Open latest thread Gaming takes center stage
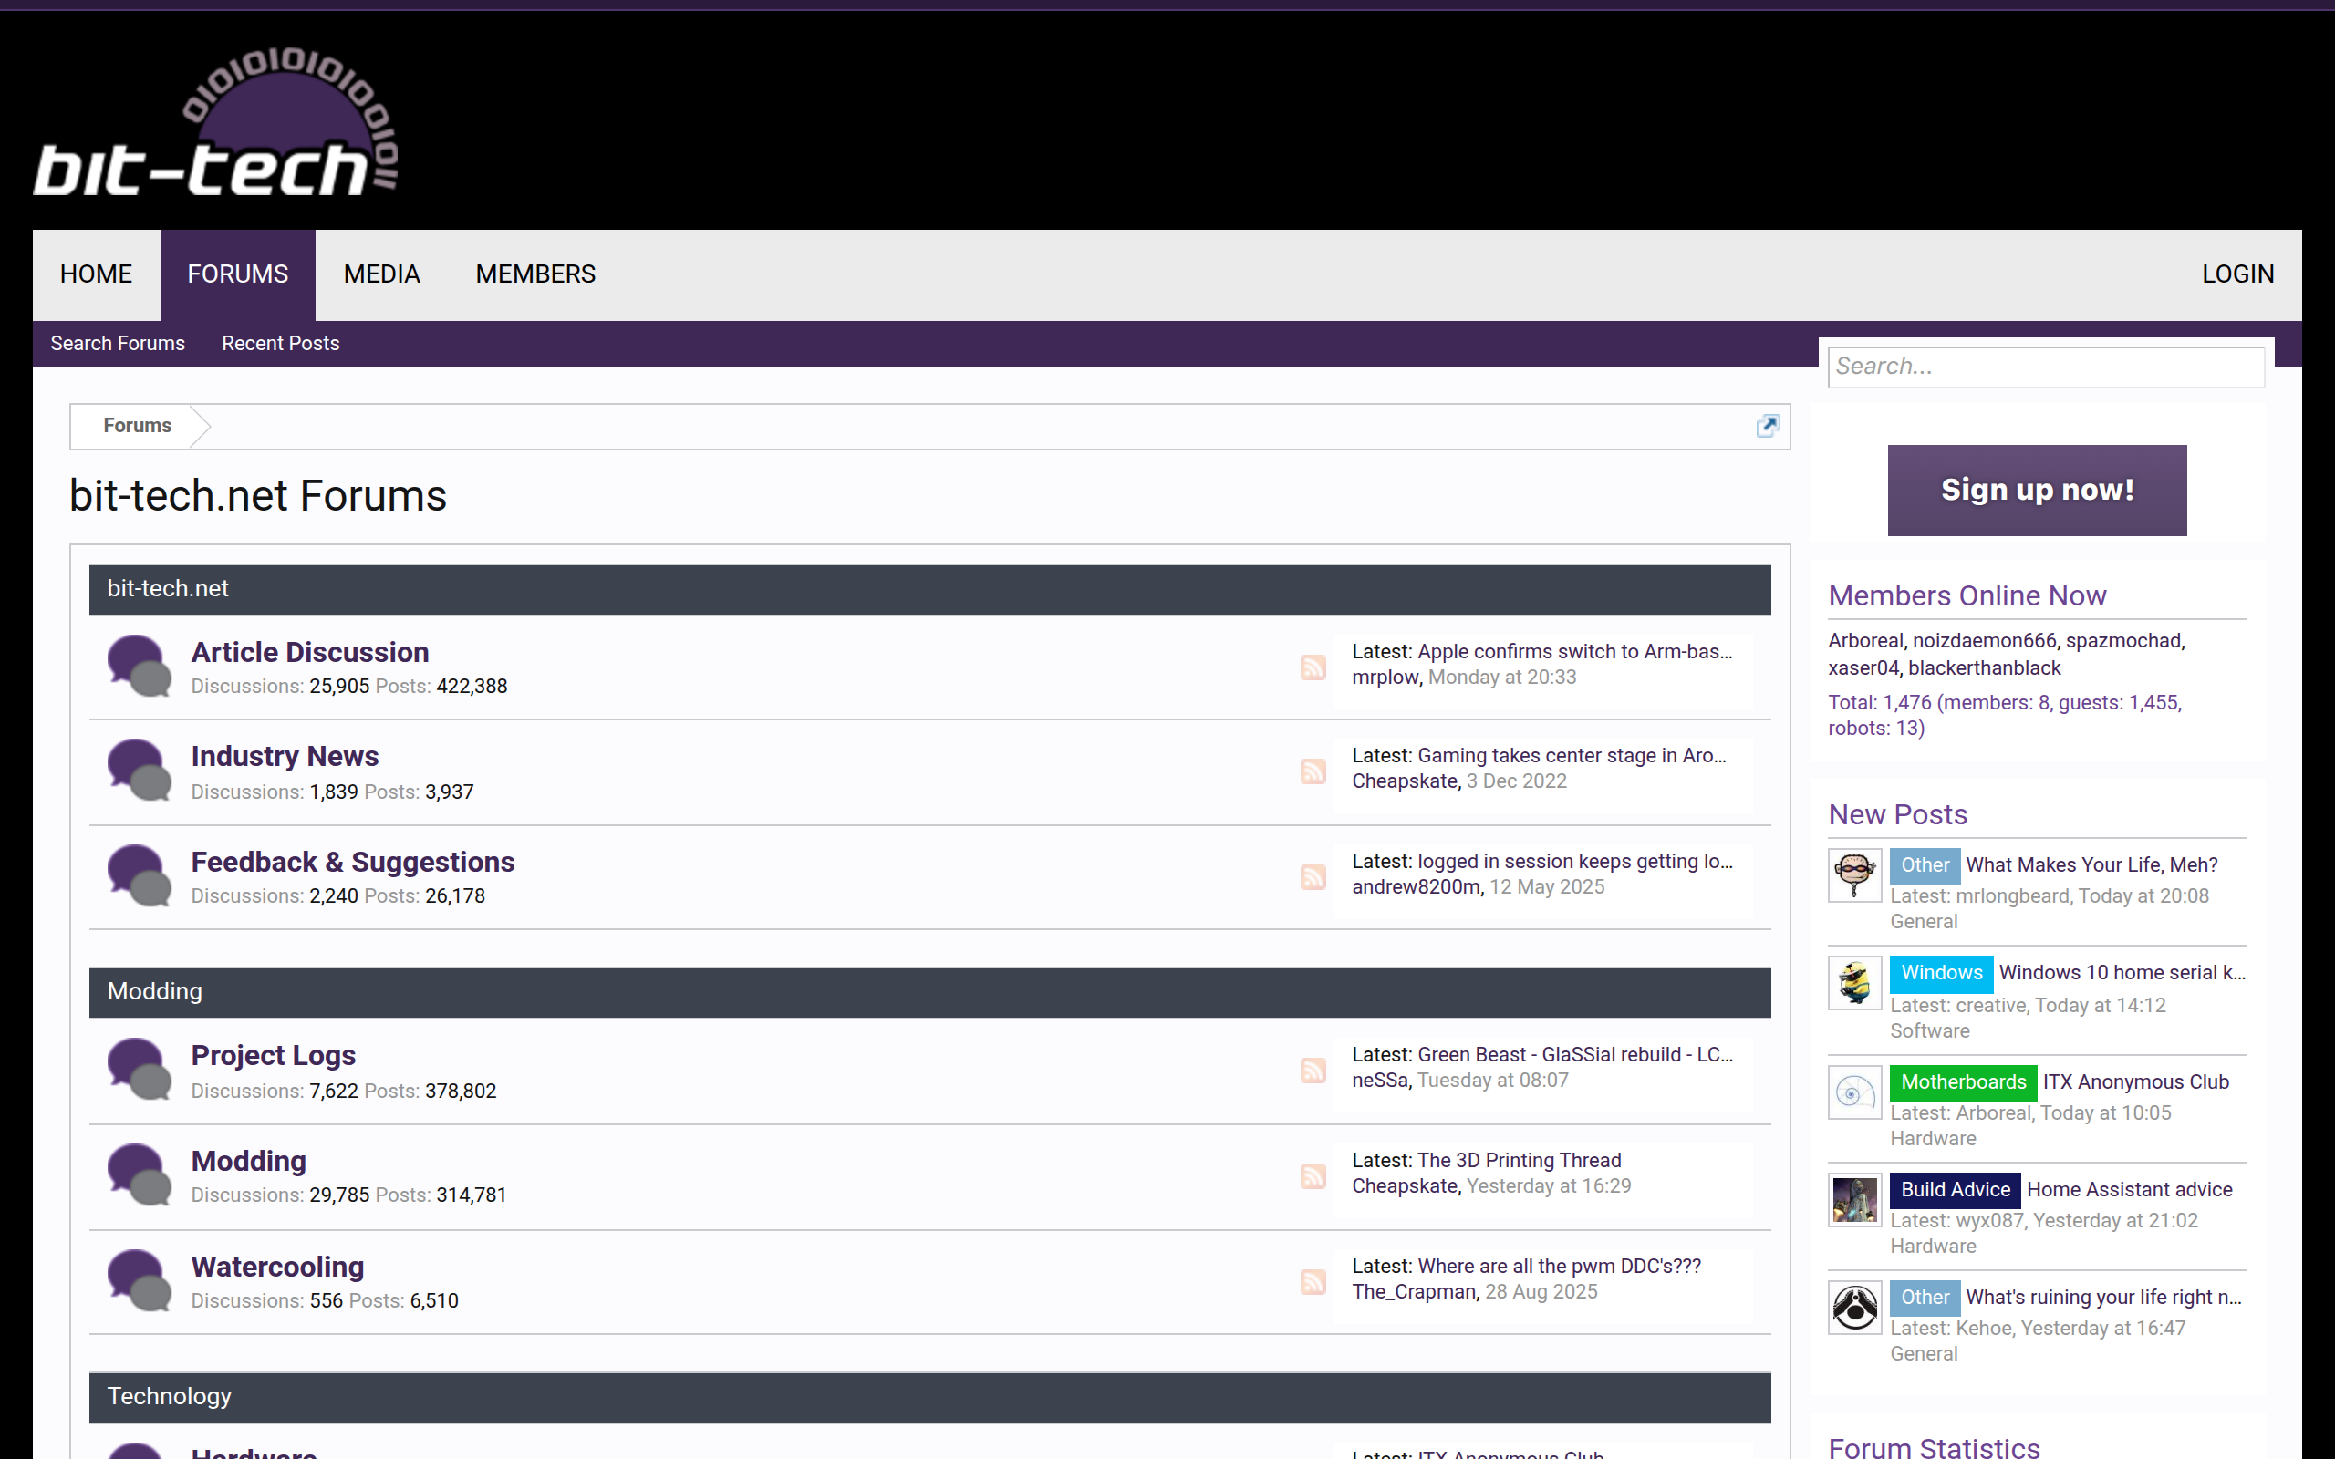2335x1459 pixels. pyautogui.click(x=1572, y=756)
